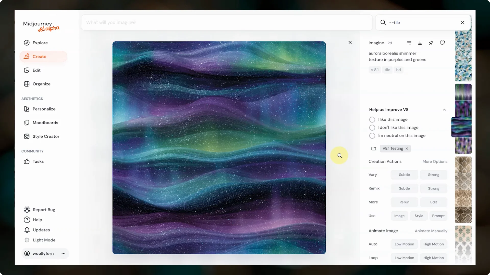Open the Organize panel
This screenshot has height=275, width=490.
tap(41, 84)
